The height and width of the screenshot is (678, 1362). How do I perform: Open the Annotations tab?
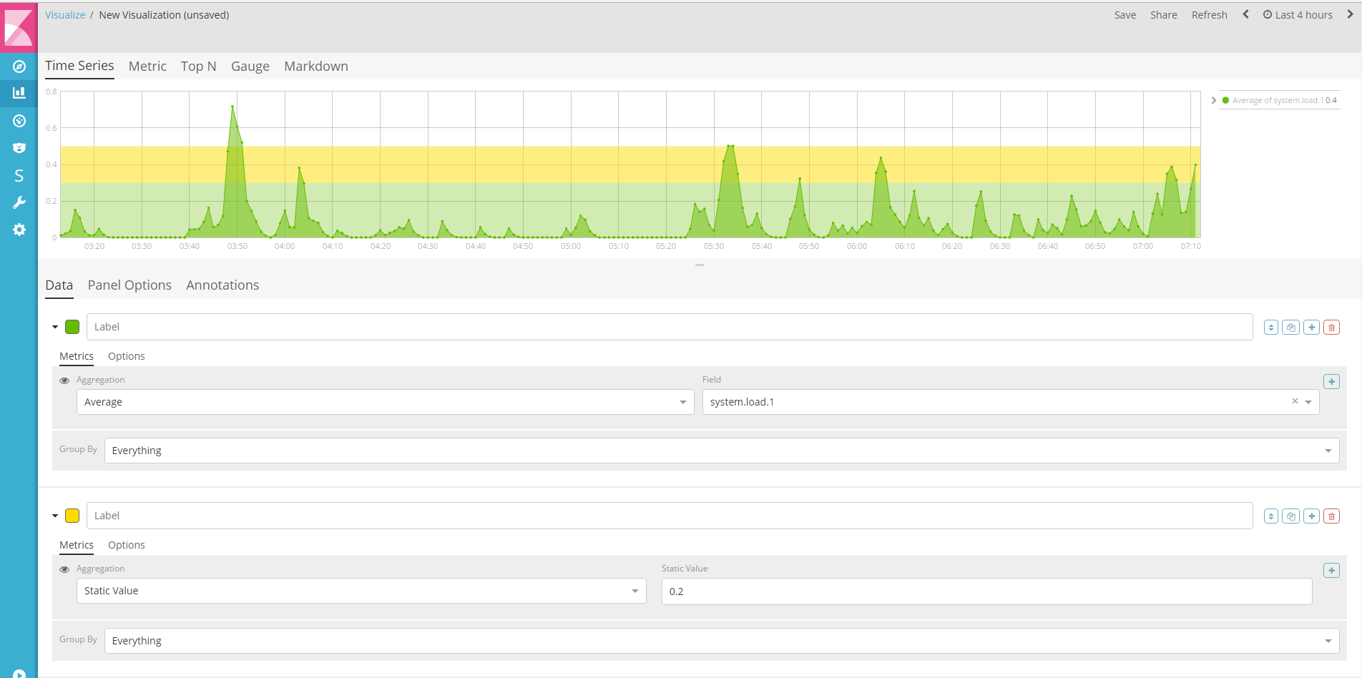222,285
